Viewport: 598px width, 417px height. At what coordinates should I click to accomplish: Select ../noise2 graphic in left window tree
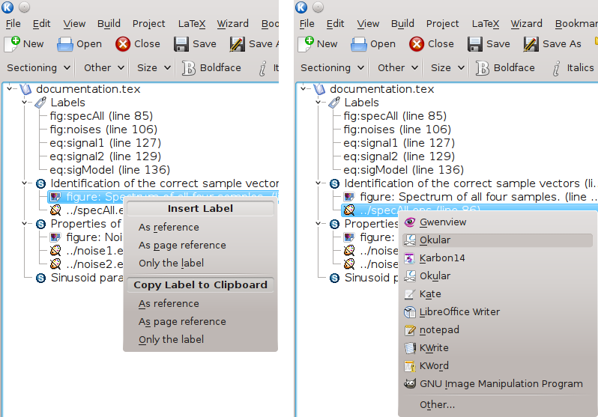click(87, 264)
